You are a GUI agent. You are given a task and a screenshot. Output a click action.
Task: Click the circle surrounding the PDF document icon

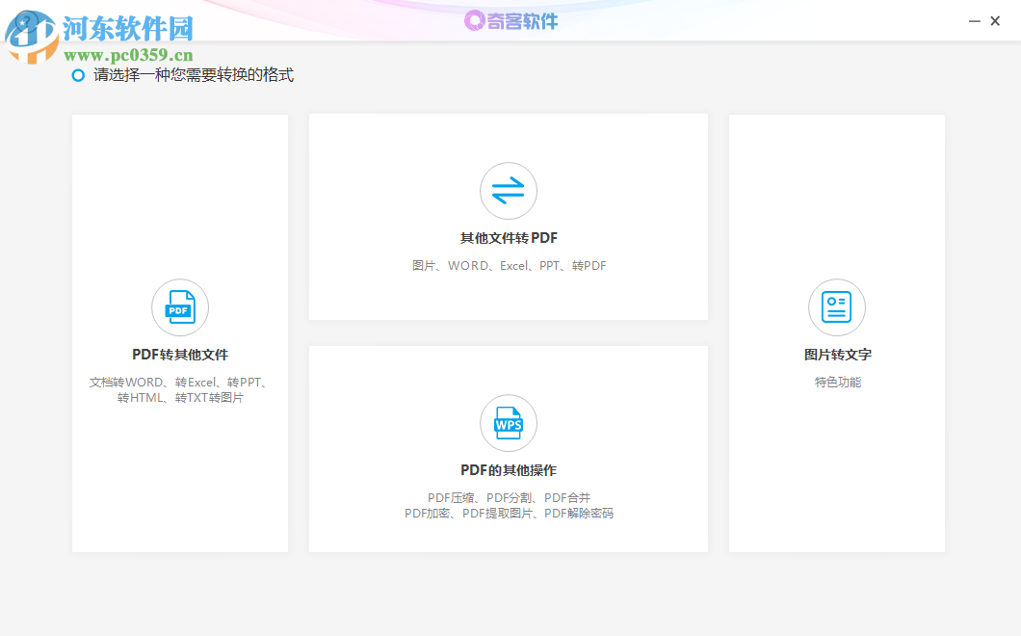[179, 306]
